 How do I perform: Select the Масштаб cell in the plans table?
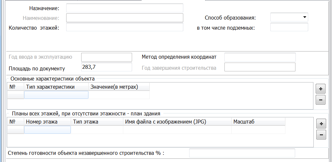click(x=258, y=130)
